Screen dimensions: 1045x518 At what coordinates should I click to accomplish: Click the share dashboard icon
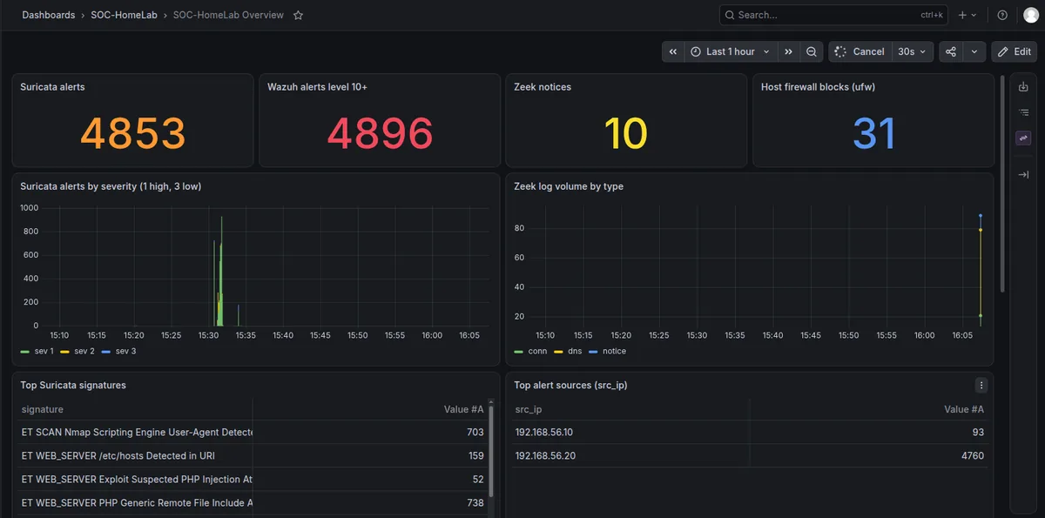(x=950, y=51)
